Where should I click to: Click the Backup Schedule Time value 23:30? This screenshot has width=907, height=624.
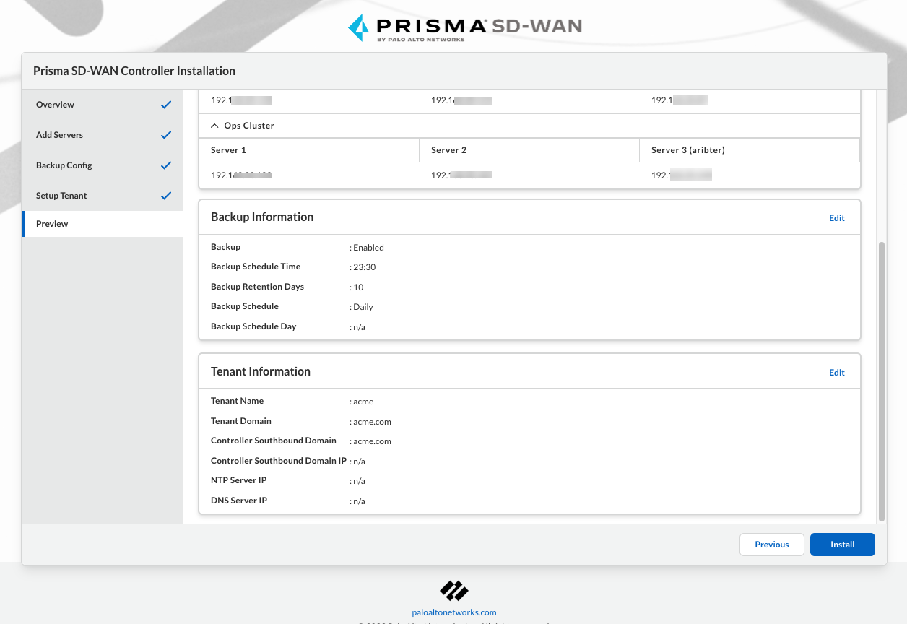pos(365,267)
